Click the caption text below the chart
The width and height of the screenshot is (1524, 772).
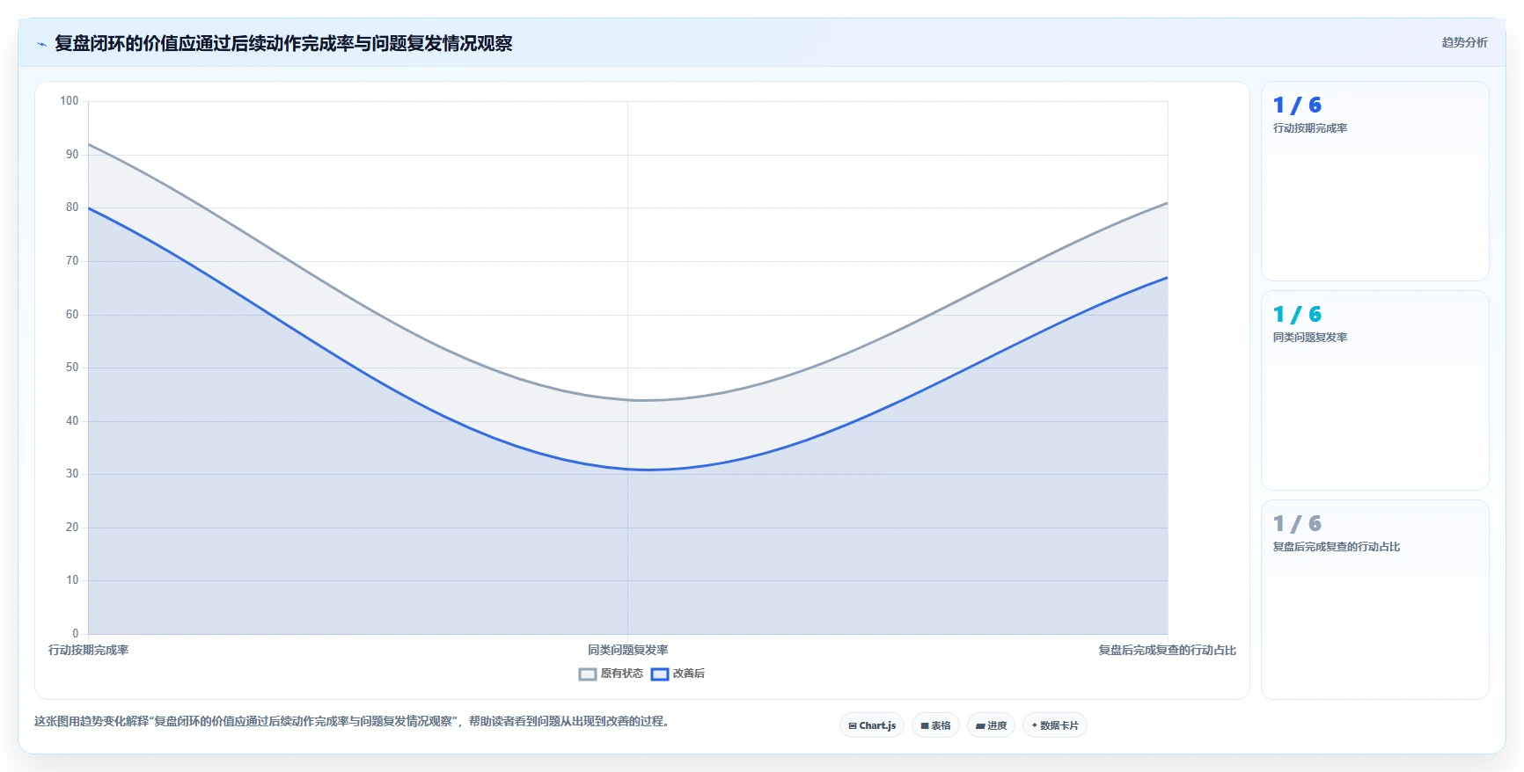[x=354, y=721]
